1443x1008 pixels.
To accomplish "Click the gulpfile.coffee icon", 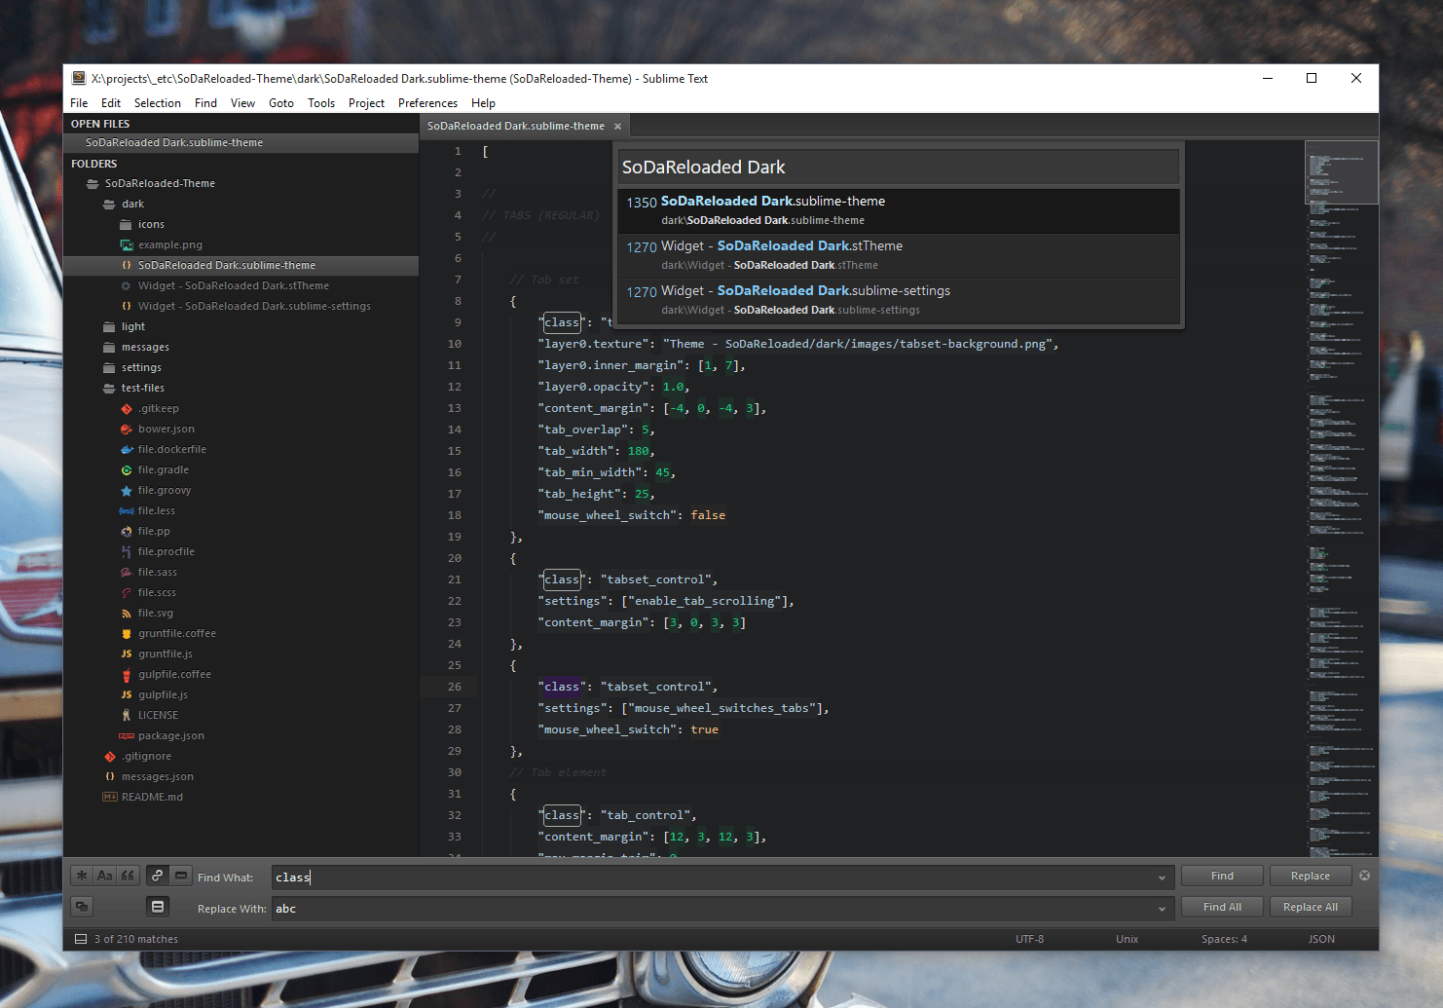I will [x=127, y=675].
